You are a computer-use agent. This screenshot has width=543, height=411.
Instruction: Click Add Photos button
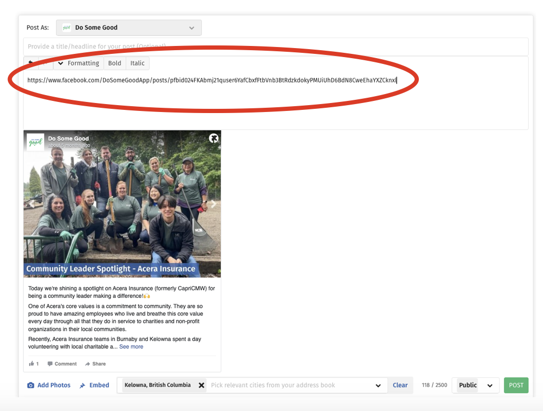click(x=49, y=385)
